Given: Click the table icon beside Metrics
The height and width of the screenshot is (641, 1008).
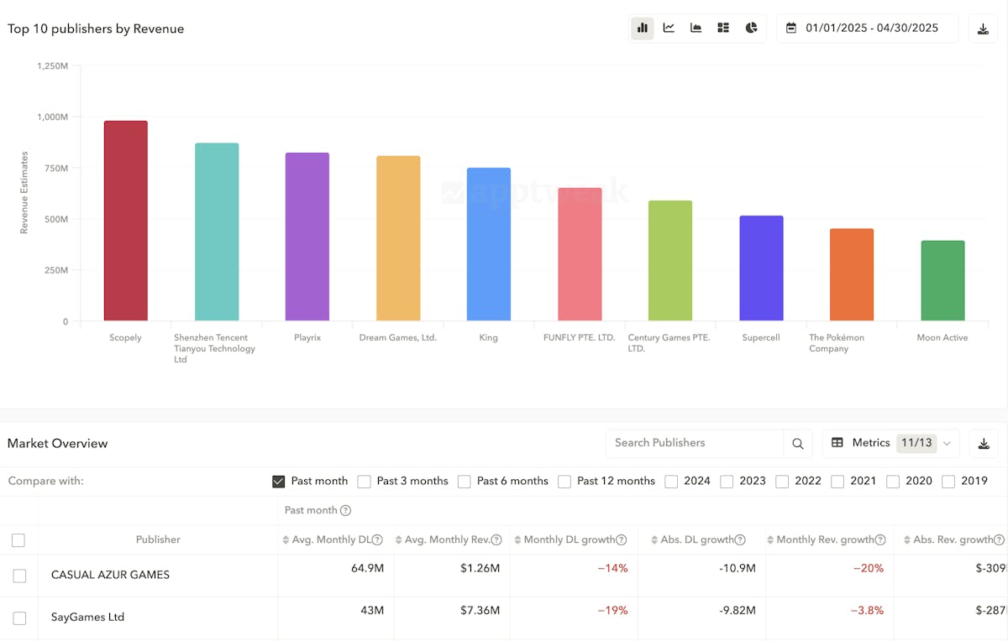Looking at the screenshot, I should 837,443.
